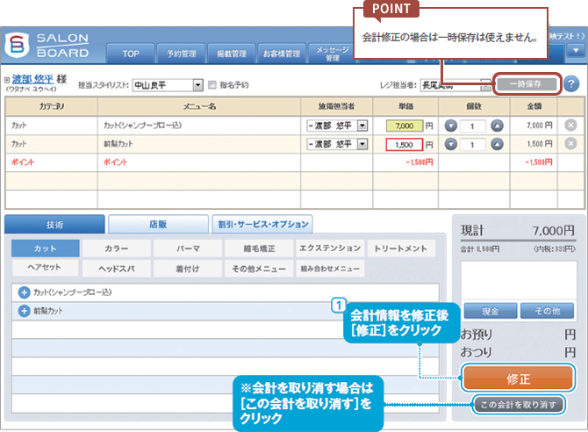Click the blue help question mark icon
The image size is (588, 432).
[x=571, y=84]
